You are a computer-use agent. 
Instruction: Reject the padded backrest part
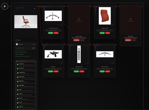108,33
